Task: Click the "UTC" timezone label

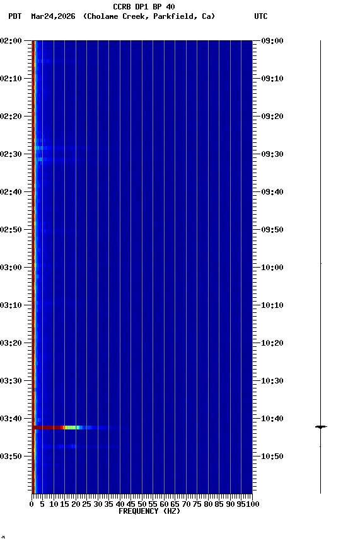Action: (x=261, y=16)
